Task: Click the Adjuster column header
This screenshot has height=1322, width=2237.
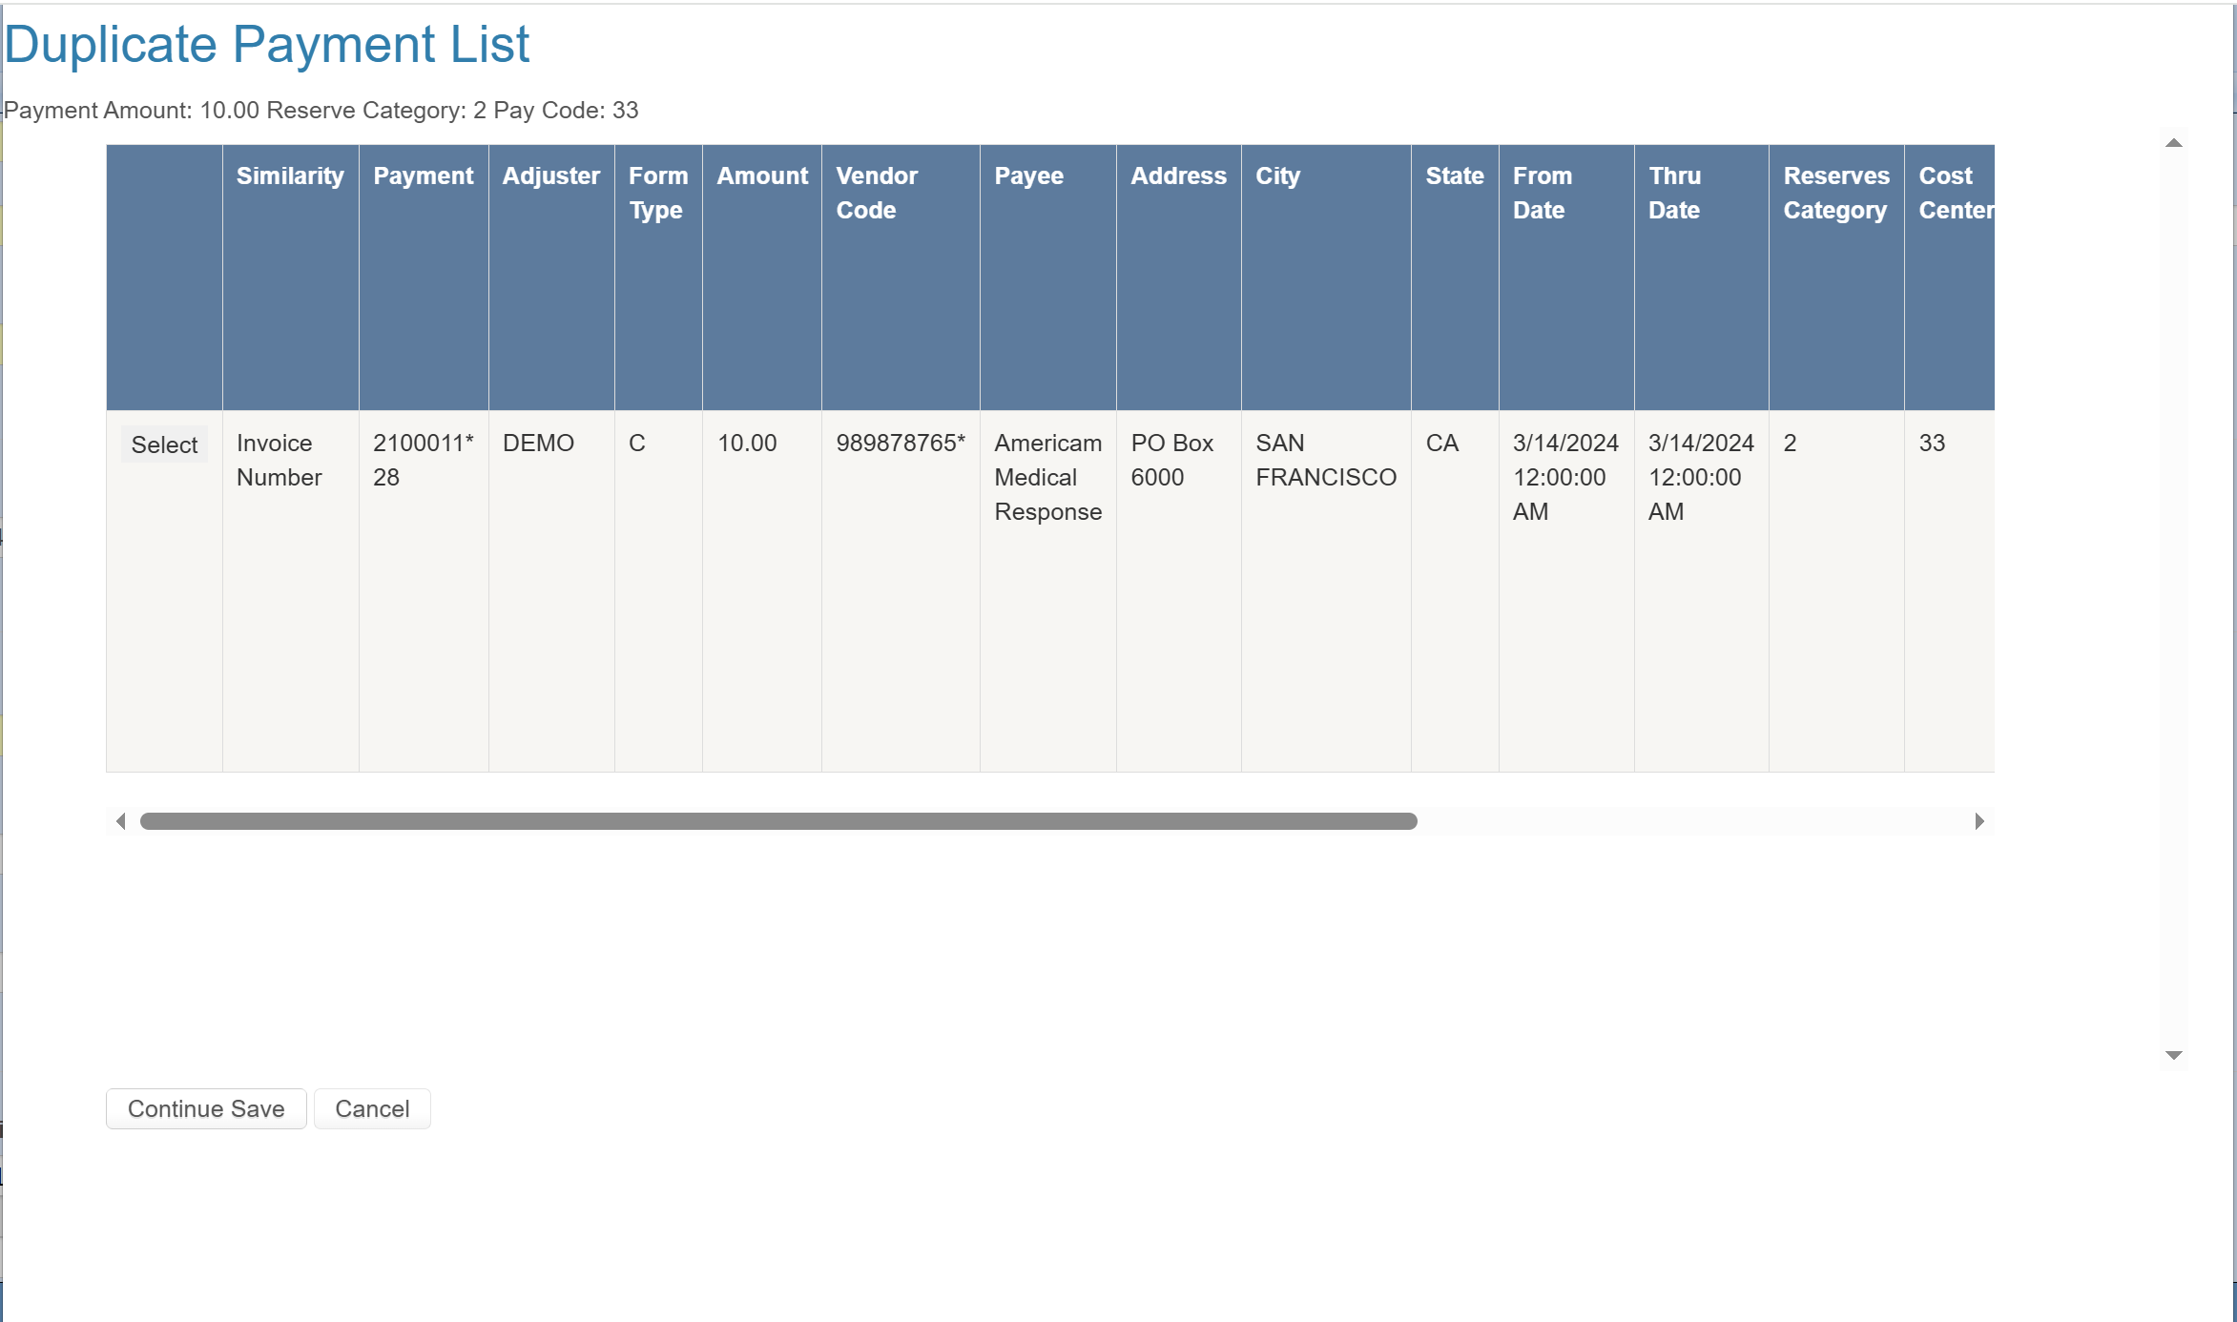Action: coord(550,176)
